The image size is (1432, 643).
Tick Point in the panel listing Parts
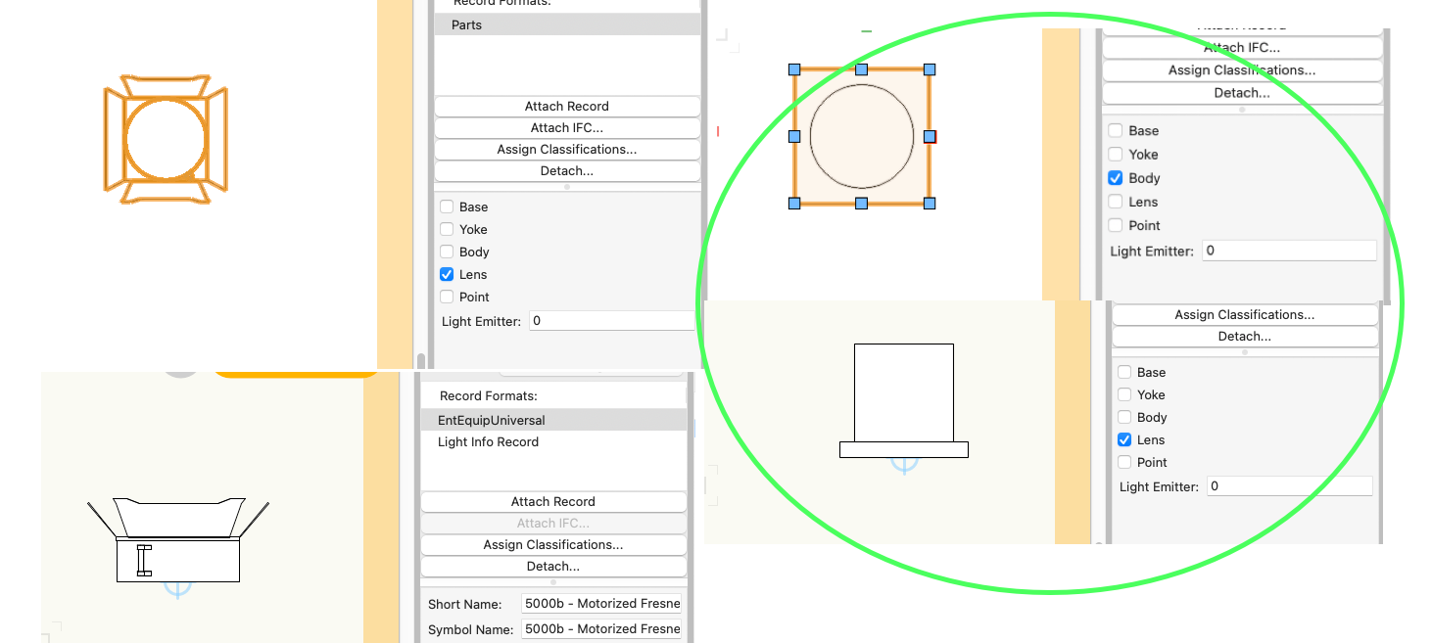447,297
